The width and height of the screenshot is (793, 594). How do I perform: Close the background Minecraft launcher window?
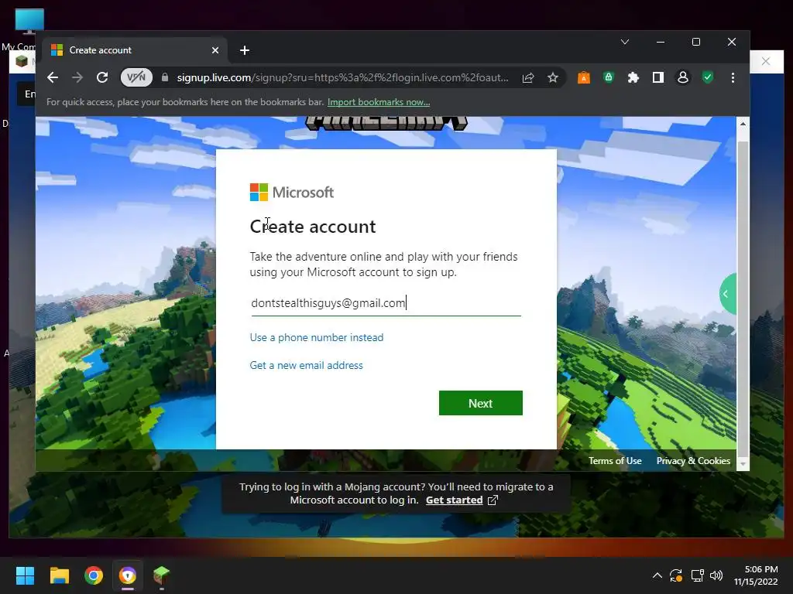[766, 61]
